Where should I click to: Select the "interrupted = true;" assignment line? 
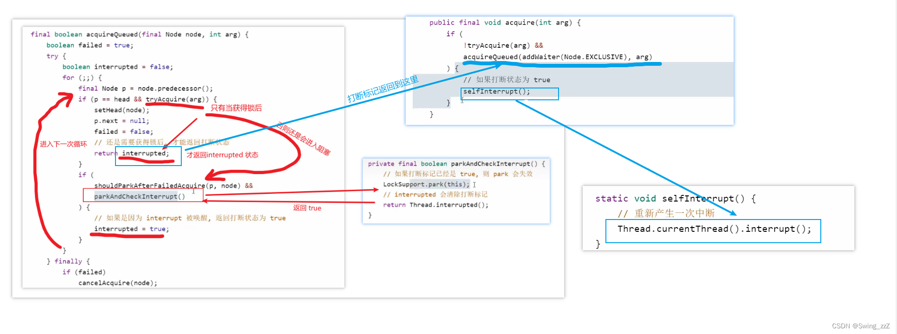pos(132,229)
